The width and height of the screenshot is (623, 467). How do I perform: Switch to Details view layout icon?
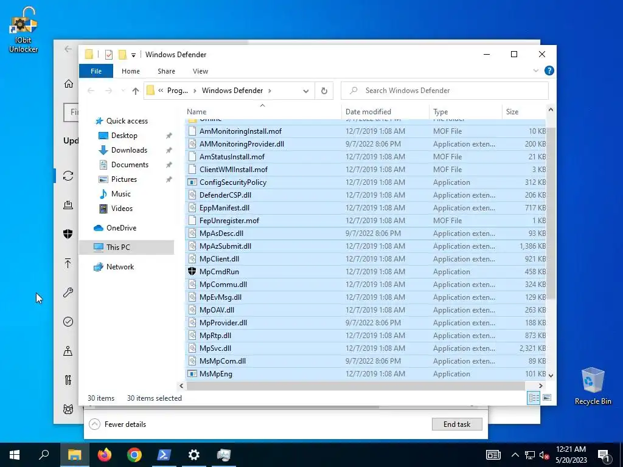pyautogui.click(x=533, y=398)
